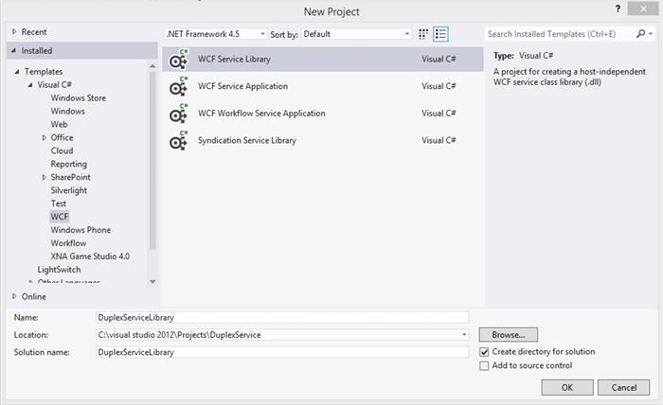Screen dimensions: 663x405
Task: Open the search options dropdown arrow
Action: (x=651, y=34)
